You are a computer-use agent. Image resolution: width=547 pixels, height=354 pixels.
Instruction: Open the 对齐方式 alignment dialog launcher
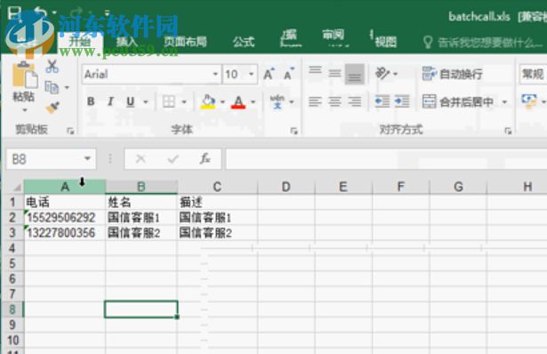tap(508, 131)
